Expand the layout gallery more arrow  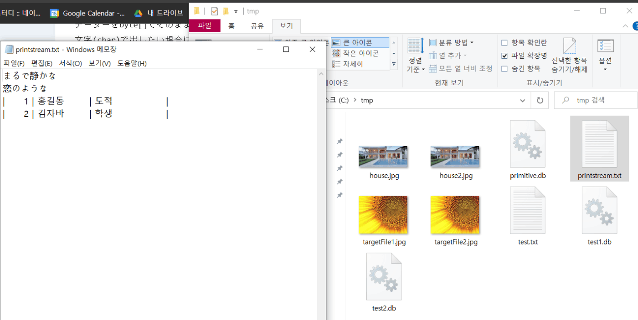(394, 64)
